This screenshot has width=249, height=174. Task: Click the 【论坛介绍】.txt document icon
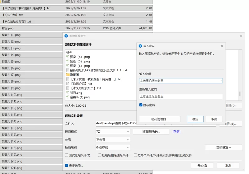coord(68,84)
